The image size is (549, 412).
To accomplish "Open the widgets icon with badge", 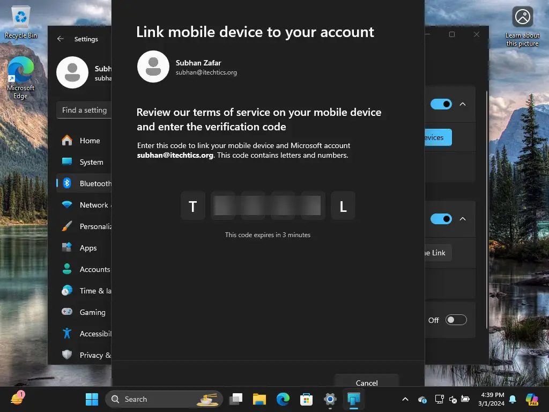I will (17, 399).
